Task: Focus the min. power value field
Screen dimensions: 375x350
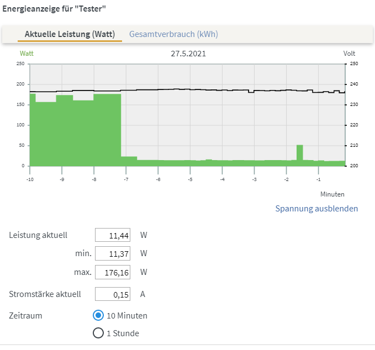Action: pos(113,254)
